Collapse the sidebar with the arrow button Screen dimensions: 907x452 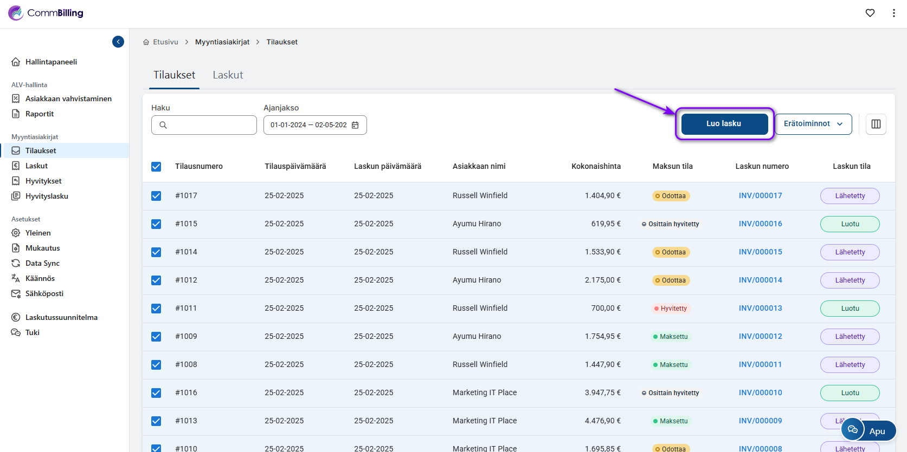(118, 42)
